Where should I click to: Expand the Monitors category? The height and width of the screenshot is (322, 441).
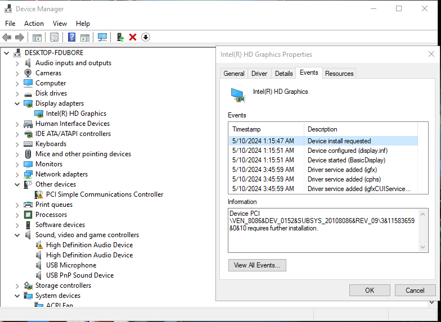pos(17,164)
